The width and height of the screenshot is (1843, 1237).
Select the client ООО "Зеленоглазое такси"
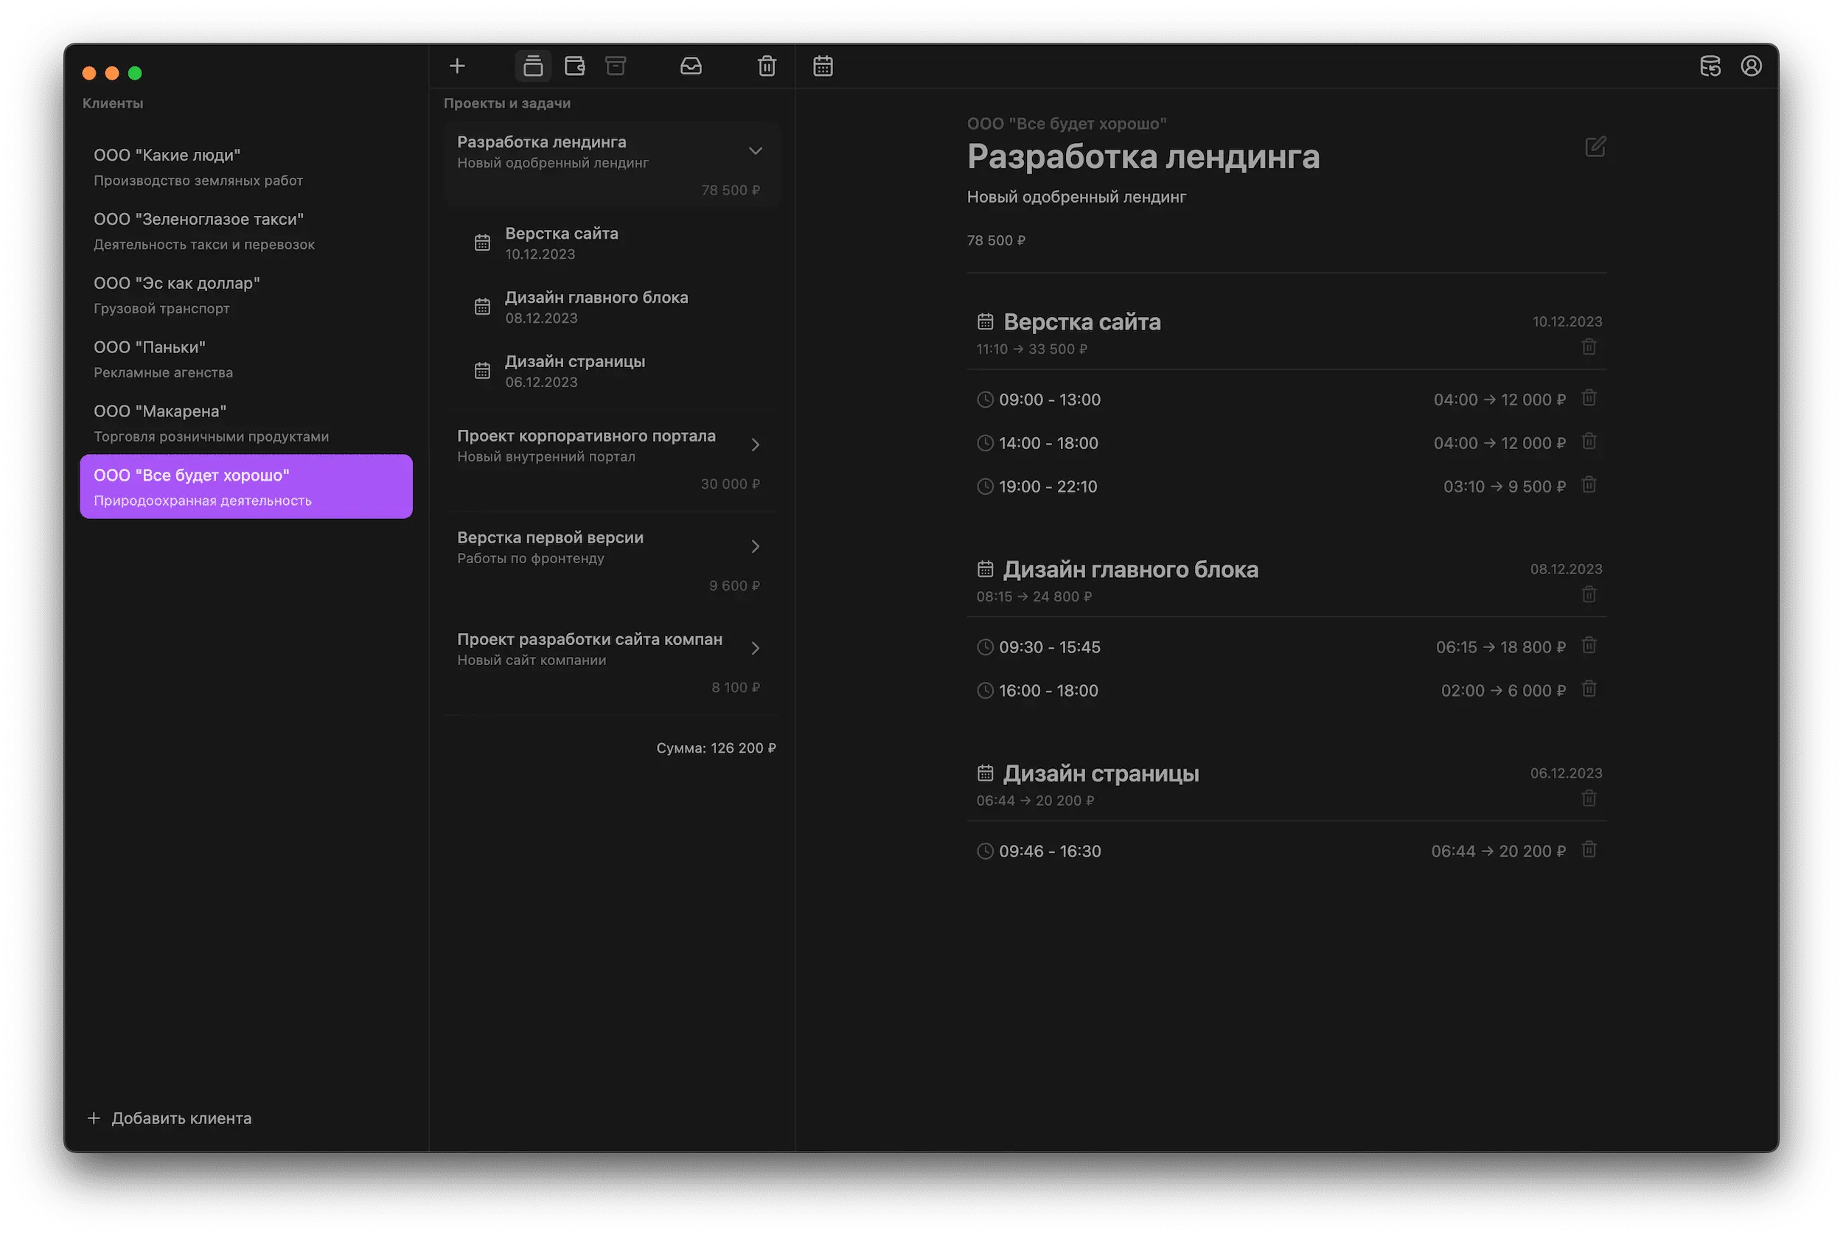245,231
